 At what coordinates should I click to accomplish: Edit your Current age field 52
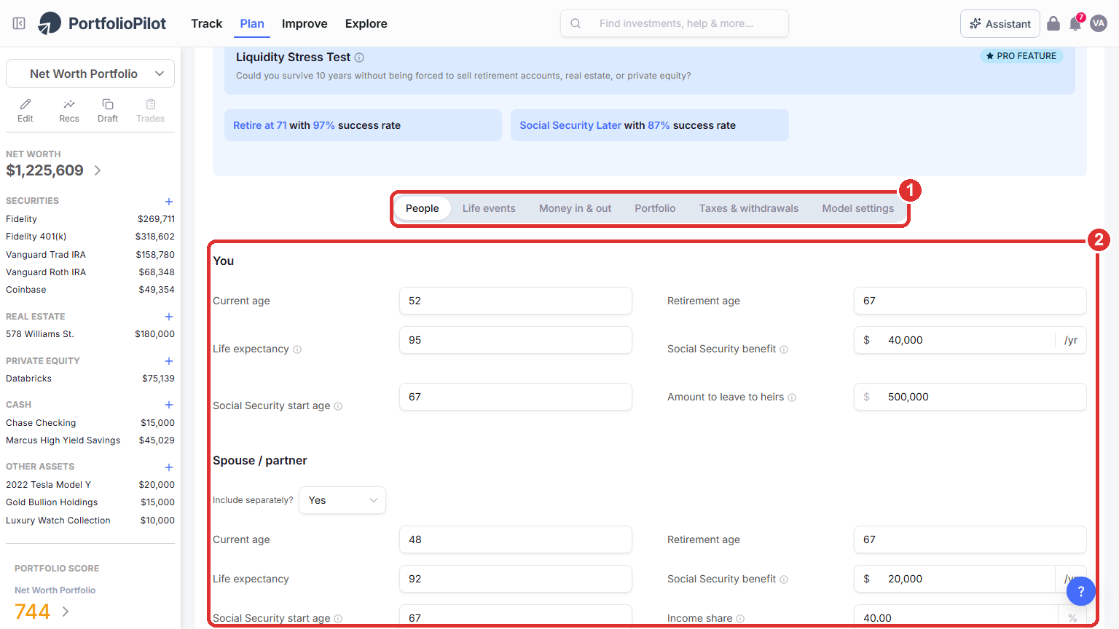point(516,301)
